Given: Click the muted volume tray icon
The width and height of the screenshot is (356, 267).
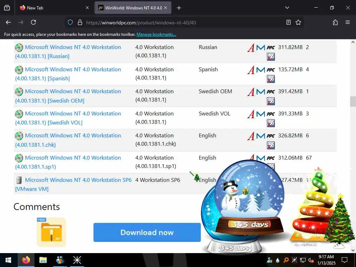Looking at the screenshot, I should pos(311,260).
